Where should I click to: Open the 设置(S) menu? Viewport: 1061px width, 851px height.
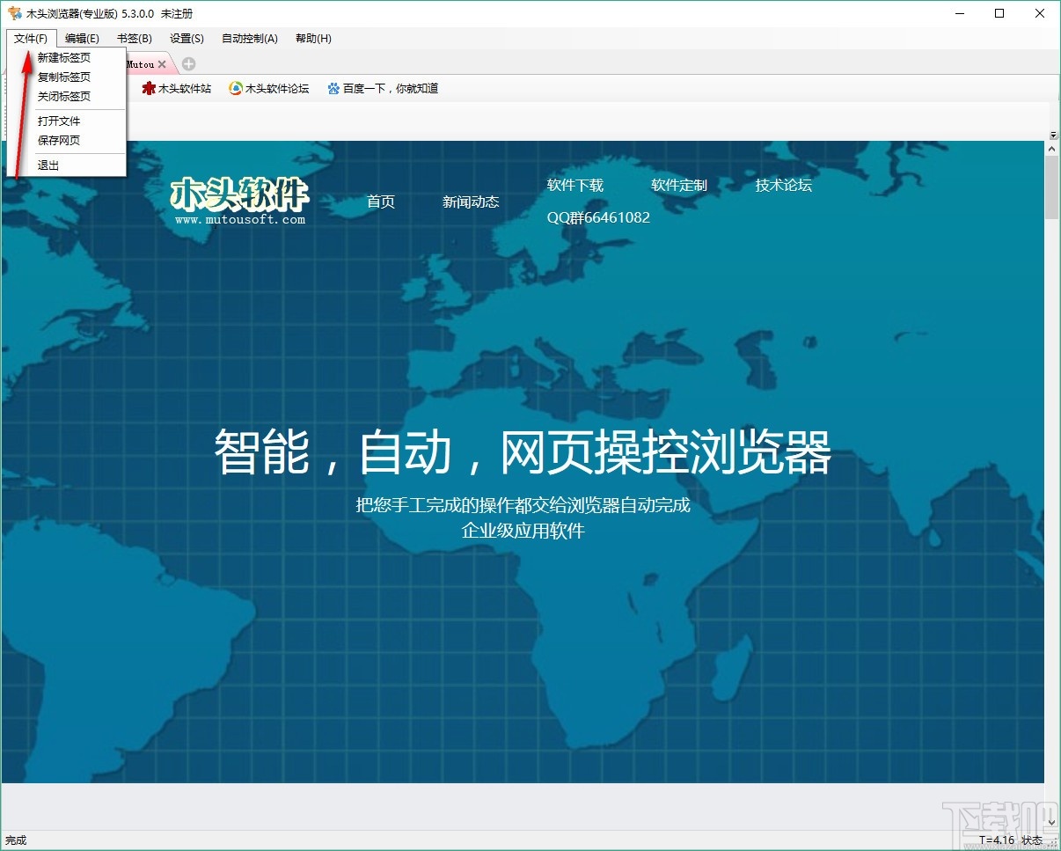[187, 39]
